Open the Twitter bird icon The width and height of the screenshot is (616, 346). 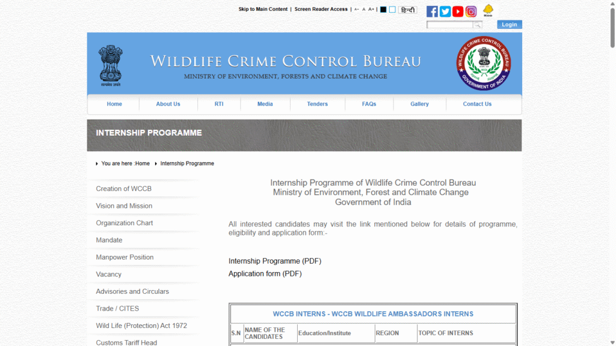[x=445, y=11]
